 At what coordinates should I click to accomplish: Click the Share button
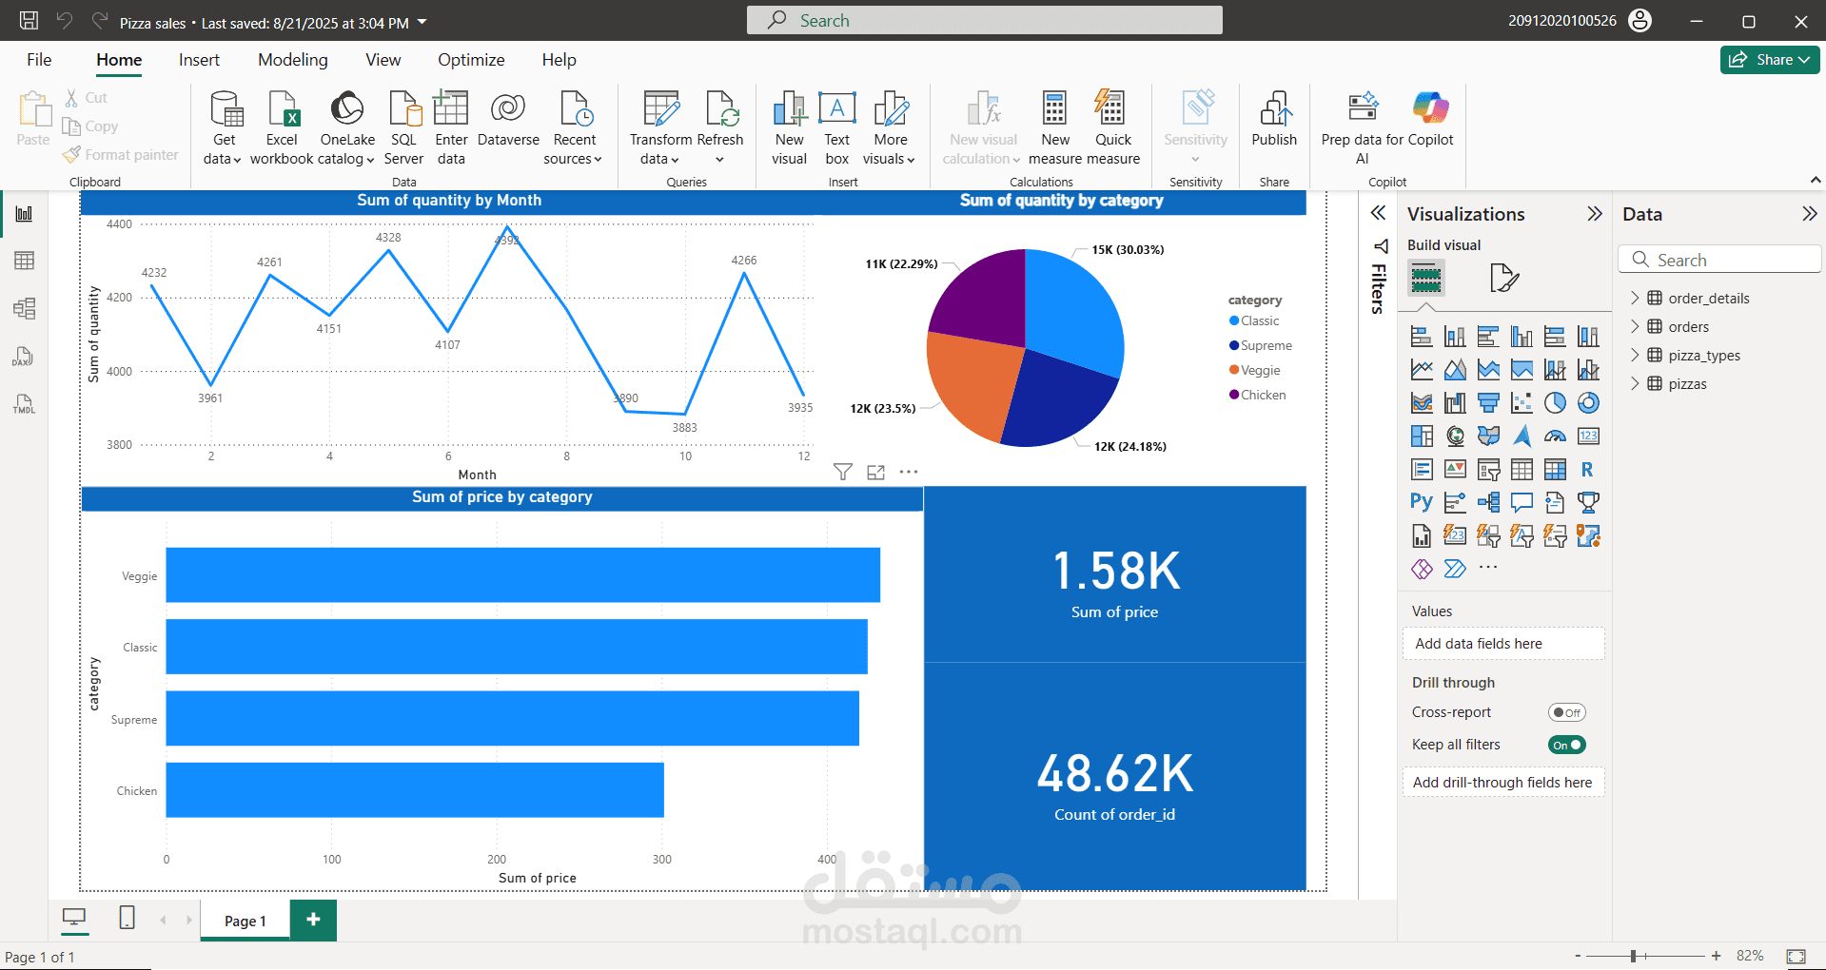(x=1769, y=60)
